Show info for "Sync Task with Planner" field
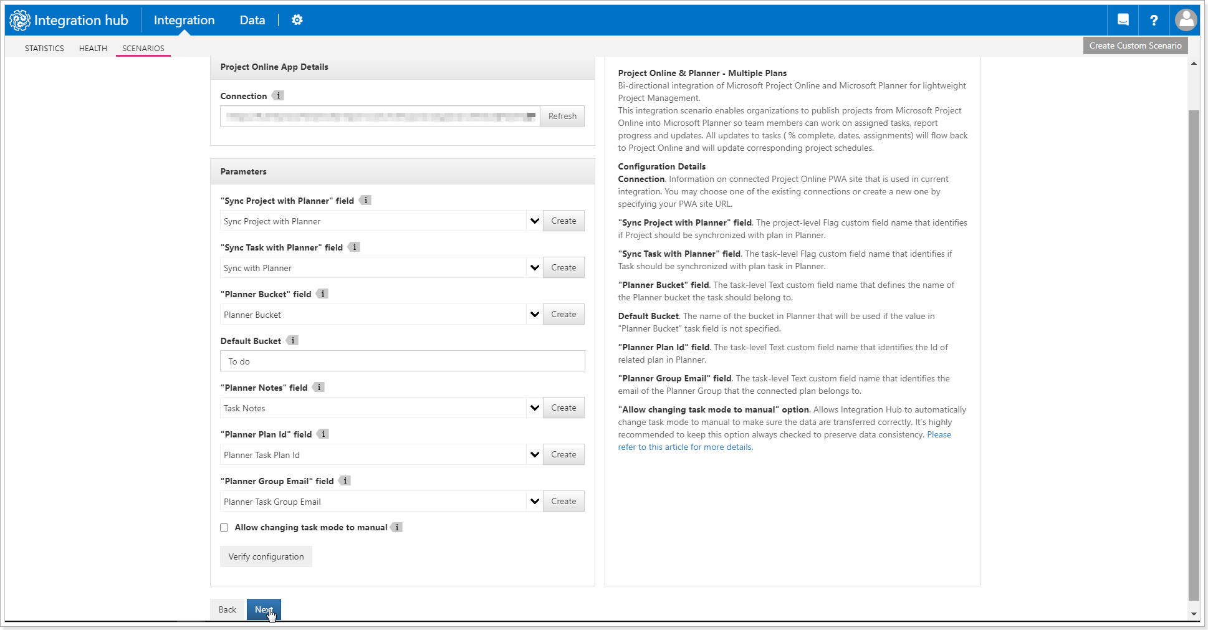The width and height of the screenshot is (1208, 630). [354, 247]
